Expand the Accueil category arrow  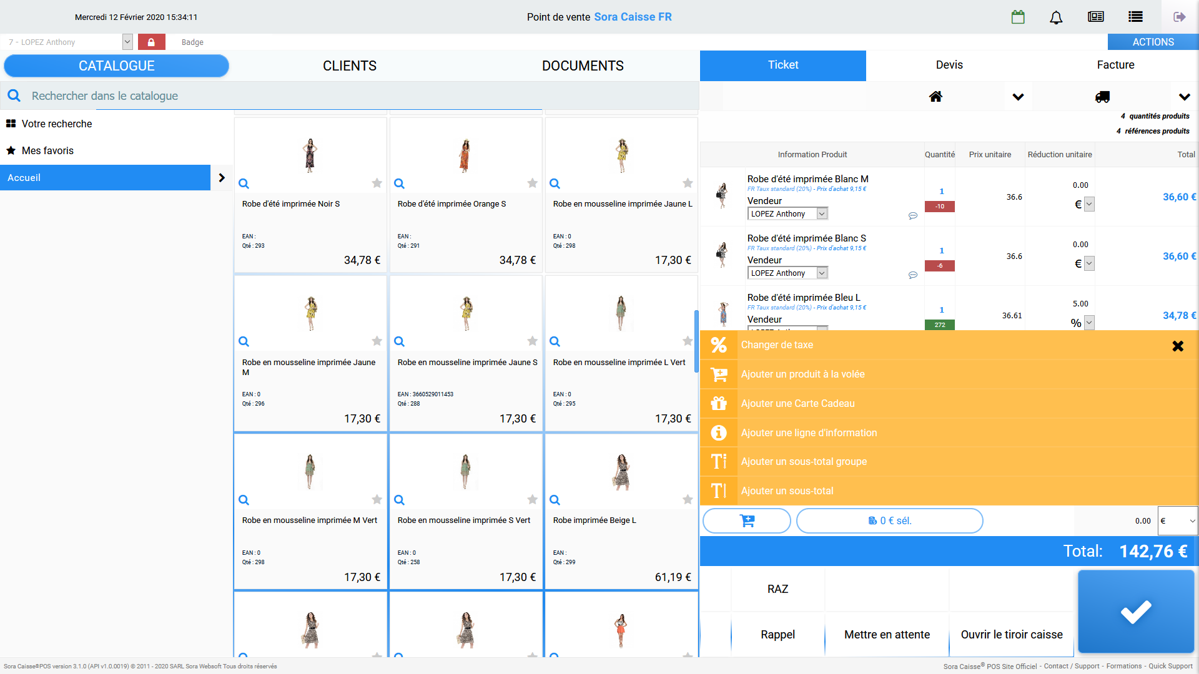pyautogui.click(x=222, y=178)
